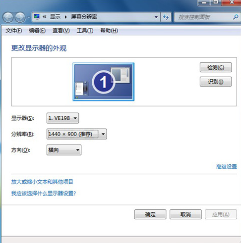
Task: Click the Forward navigation arrow
Action: click(x=20, y=17)
